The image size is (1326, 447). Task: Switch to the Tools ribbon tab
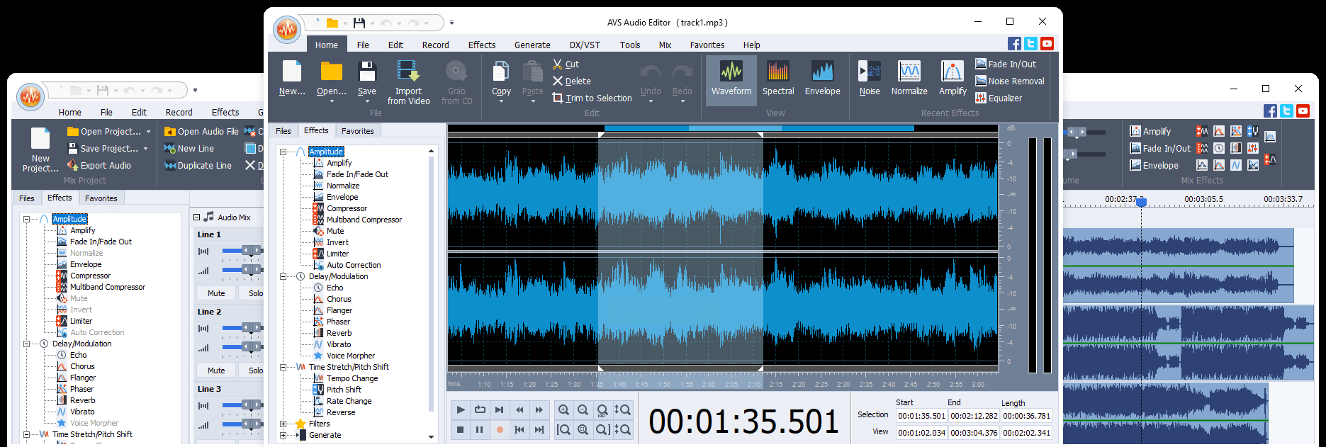[629, 45]
